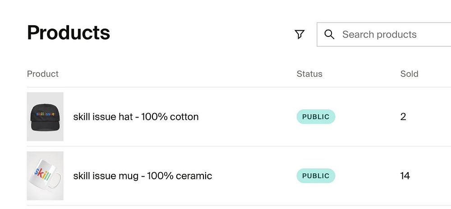The width and height of the screenshot is (451, 209).
Task: Click the hat's sold count of 2
Action: click(x=403, y=117)
